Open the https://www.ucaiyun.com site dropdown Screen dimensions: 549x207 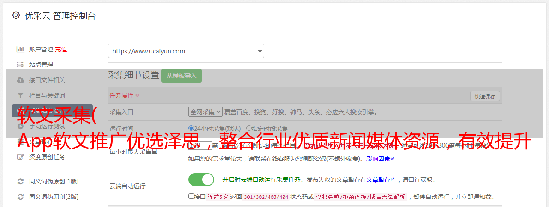[x=186, y=51]
